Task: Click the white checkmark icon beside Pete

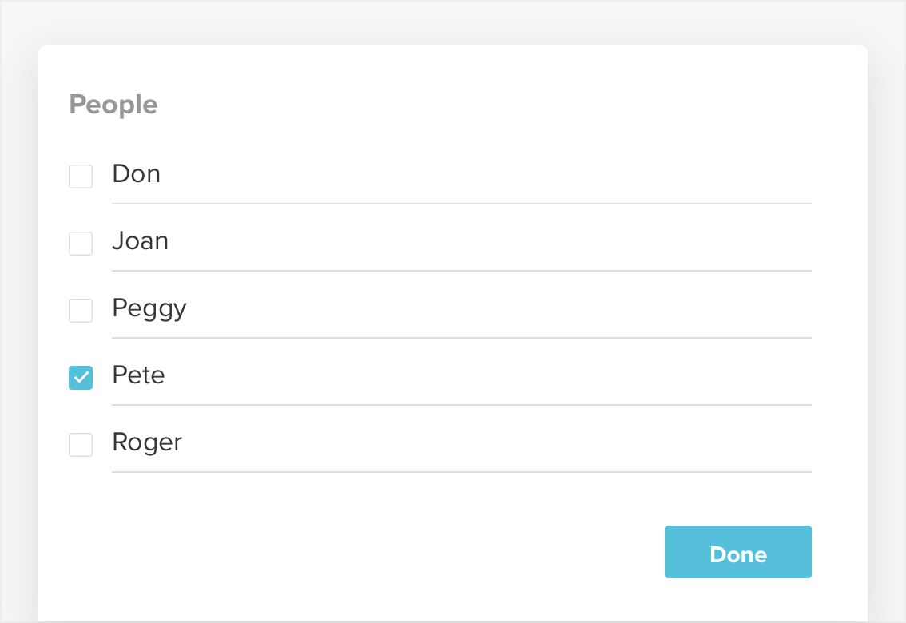Action: 81,378
